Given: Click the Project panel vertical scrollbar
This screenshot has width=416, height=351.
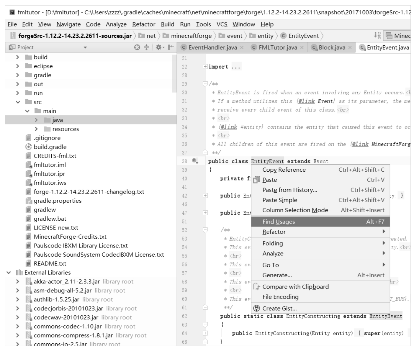Looking at the screenshot, I should (x=174, y=73).
